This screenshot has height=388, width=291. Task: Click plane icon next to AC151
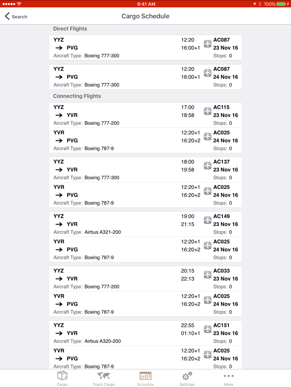pos(207,329)
